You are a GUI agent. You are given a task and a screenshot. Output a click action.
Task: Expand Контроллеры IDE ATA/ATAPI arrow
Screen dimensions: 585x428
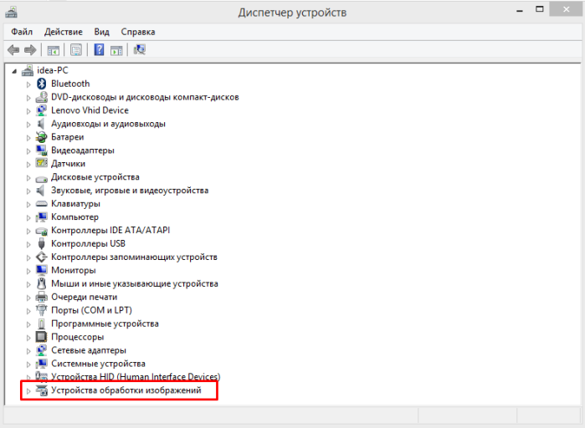(x=28, y=231)
